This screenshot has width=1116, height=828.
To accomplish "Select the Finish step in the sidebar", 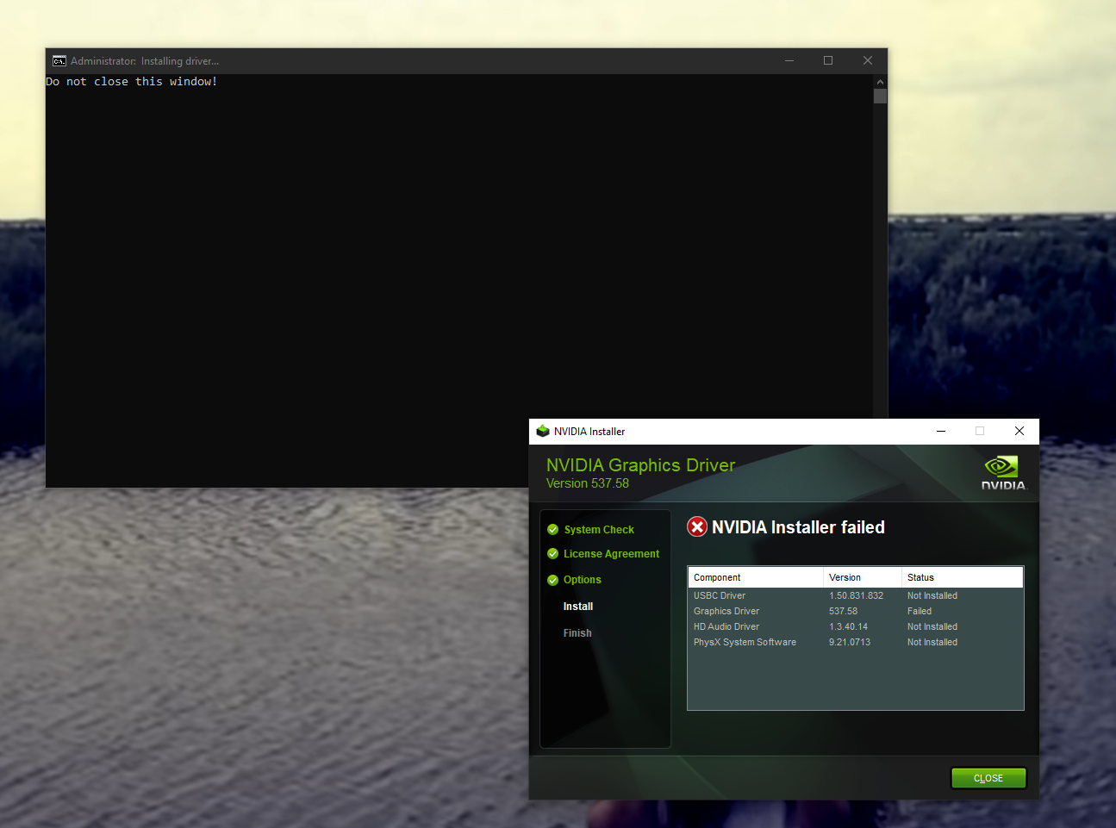I will click(577, 632).
